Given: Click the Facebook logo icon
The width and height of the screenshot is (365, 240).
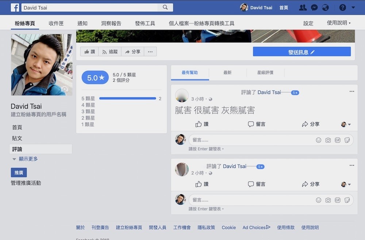Looking at the screenshot, I should pos(15,7).
